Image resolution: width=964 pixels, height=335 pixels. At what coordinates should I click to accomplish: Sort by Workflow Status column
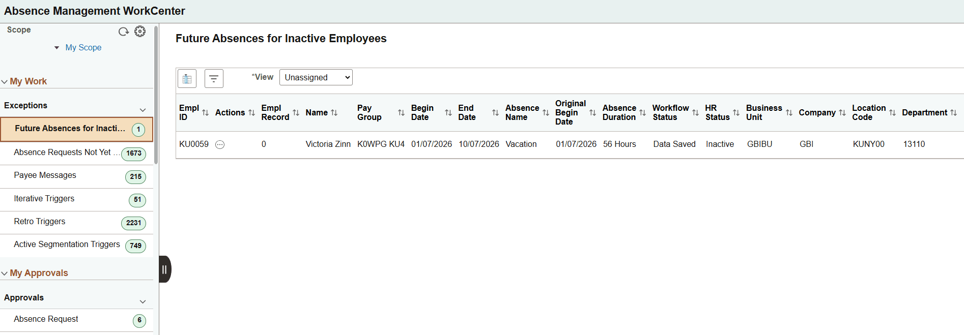point(695,113)
